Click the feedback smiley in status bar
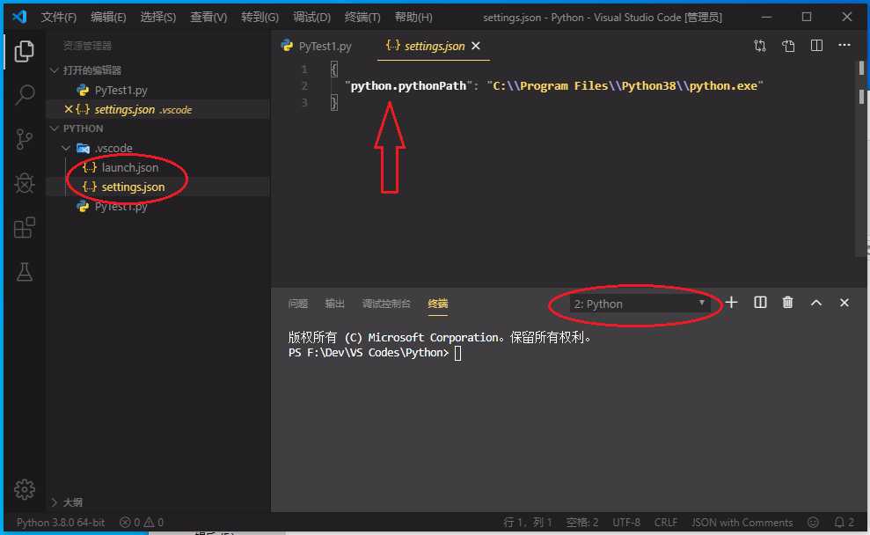The image size is (870, 535). pyautogui.click(x=813, y=522)
